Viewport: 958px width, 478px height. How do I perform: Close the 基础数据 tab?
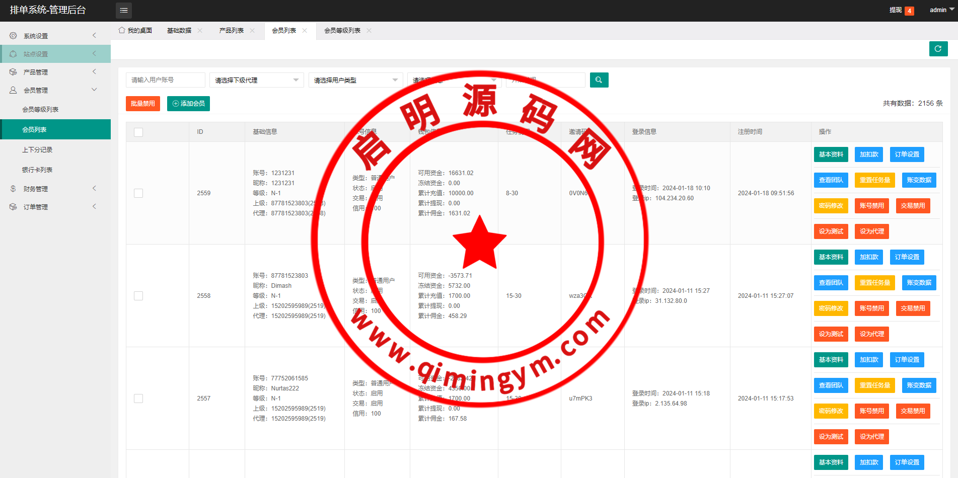click(x=200, y=31)
